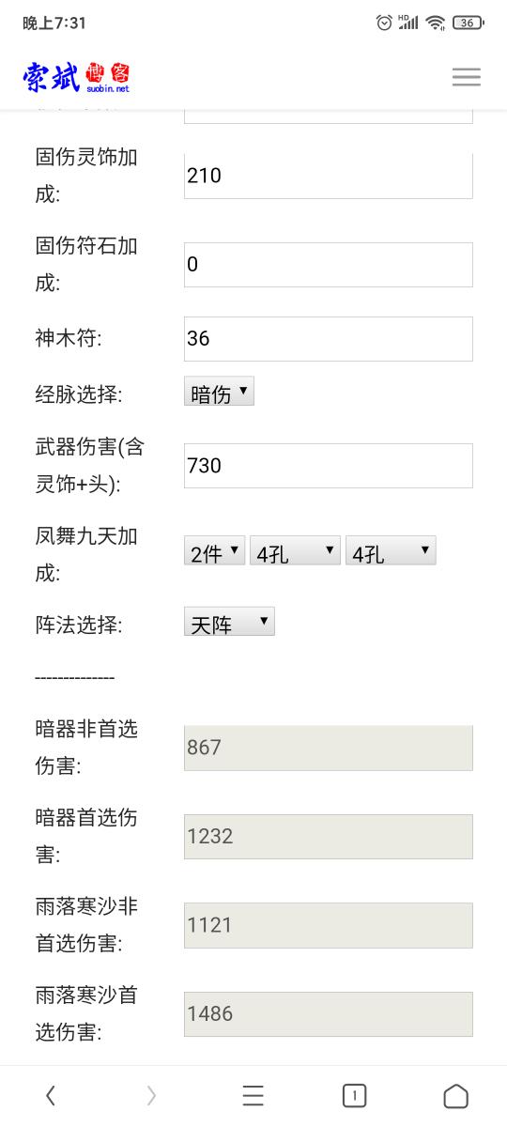Expand the 经脉选择 暗伤 dropdown
Image resolution: width=507 pixels, height=1127 pixels.
(x=219, y=393)
